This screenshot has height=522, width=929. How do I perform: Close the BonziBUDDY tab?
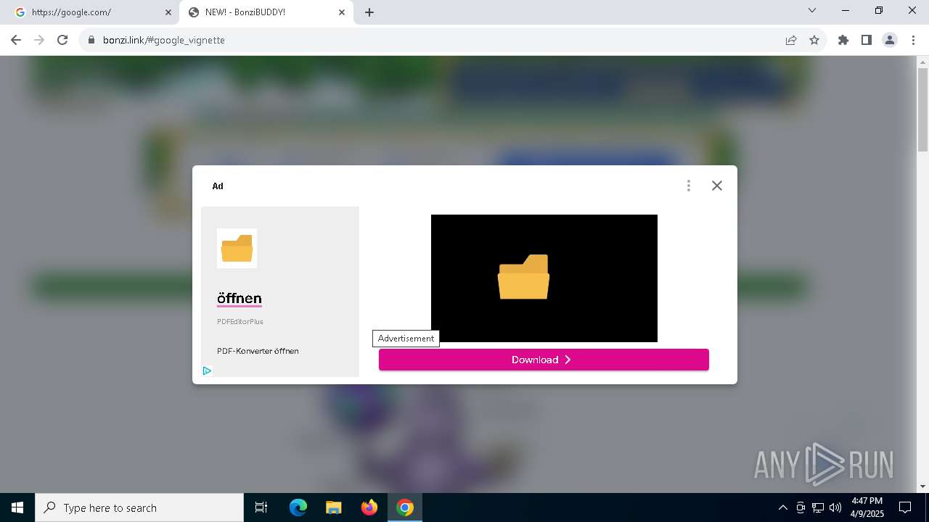click(342, 12)
